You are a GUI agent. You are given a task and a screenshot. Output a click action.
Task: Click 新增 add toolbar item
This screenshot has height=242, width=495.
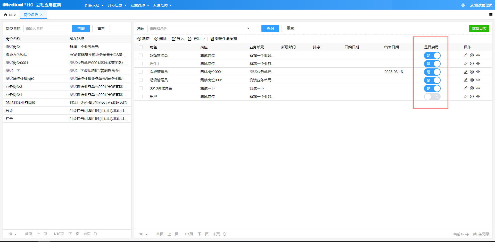pyautogui.click(x=143, y=39)
